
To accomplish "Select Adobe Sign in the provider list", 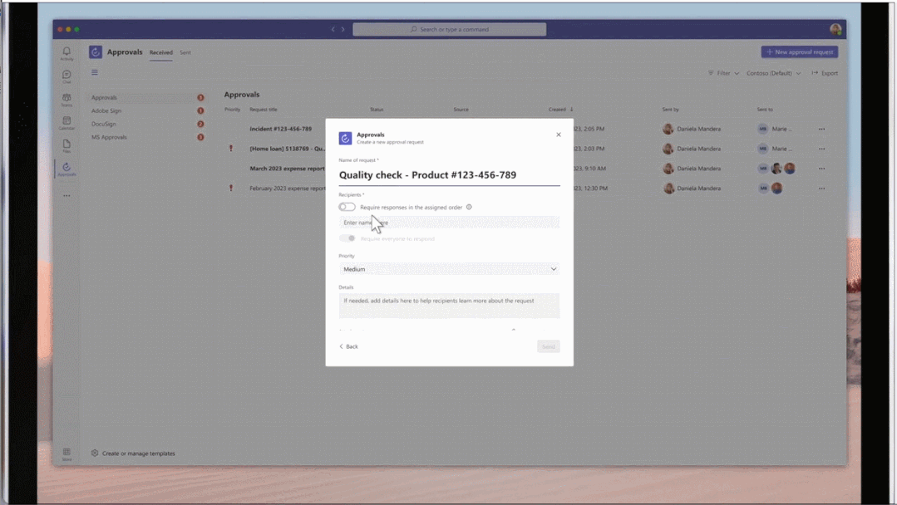I will click(147, 110).
